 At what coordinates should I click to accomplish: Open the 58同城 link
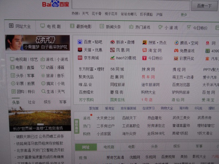coord(117,69)
